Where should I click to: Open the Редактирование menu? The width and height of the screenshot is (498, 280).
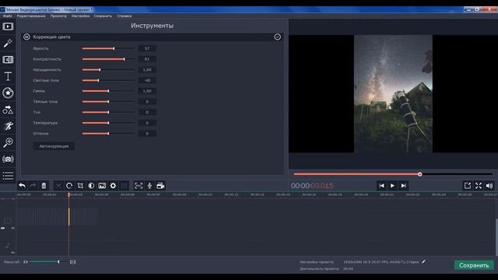tap(31, 16)
